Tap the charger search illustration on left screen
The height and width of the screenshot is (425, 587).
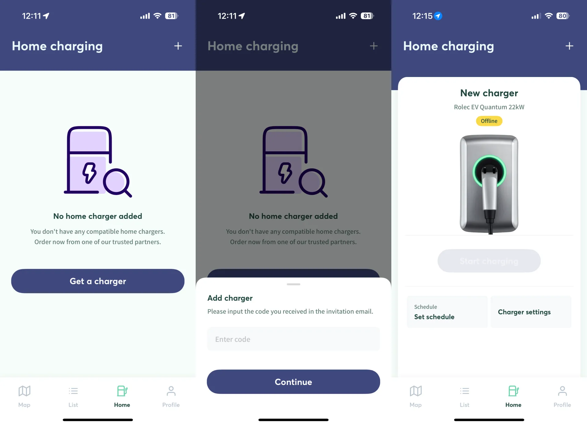[x=98, y=162]
